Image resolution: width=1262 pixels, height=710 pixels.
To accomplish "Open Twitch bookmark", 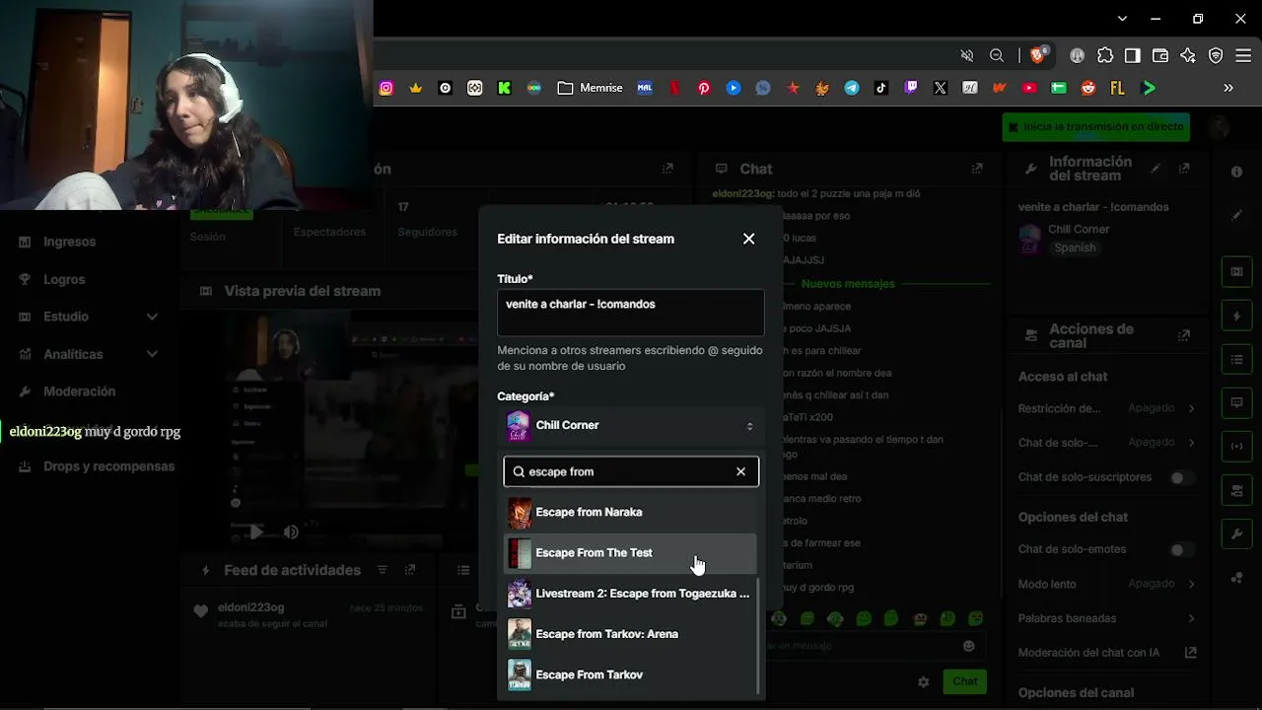I will (x=911, y=88).
